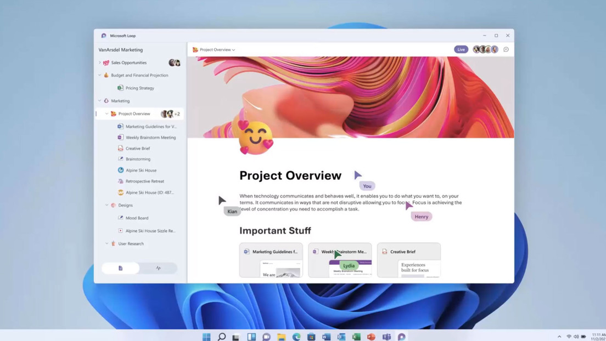Open the Marketing Guidelines card
This screenshot has height=341, width=606.
pyautogui.click(x=271, y=260)
